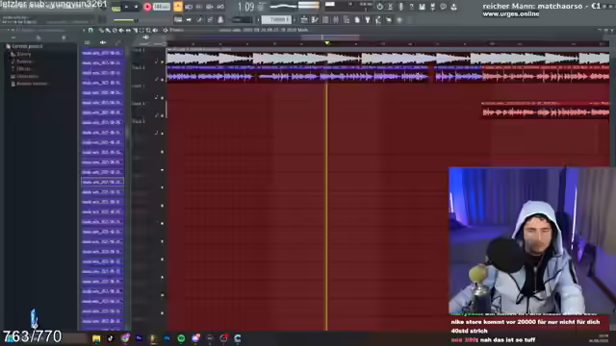The width and height of the screenshot is (616, 346).
Task: Click the microphone recording icon
Action: (400, 7)
